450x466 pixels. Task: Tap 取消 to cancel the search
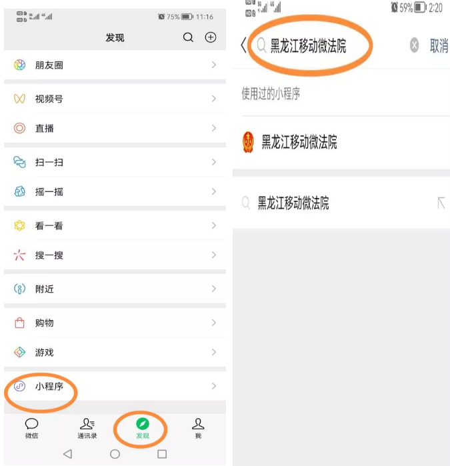pos(439,46)
